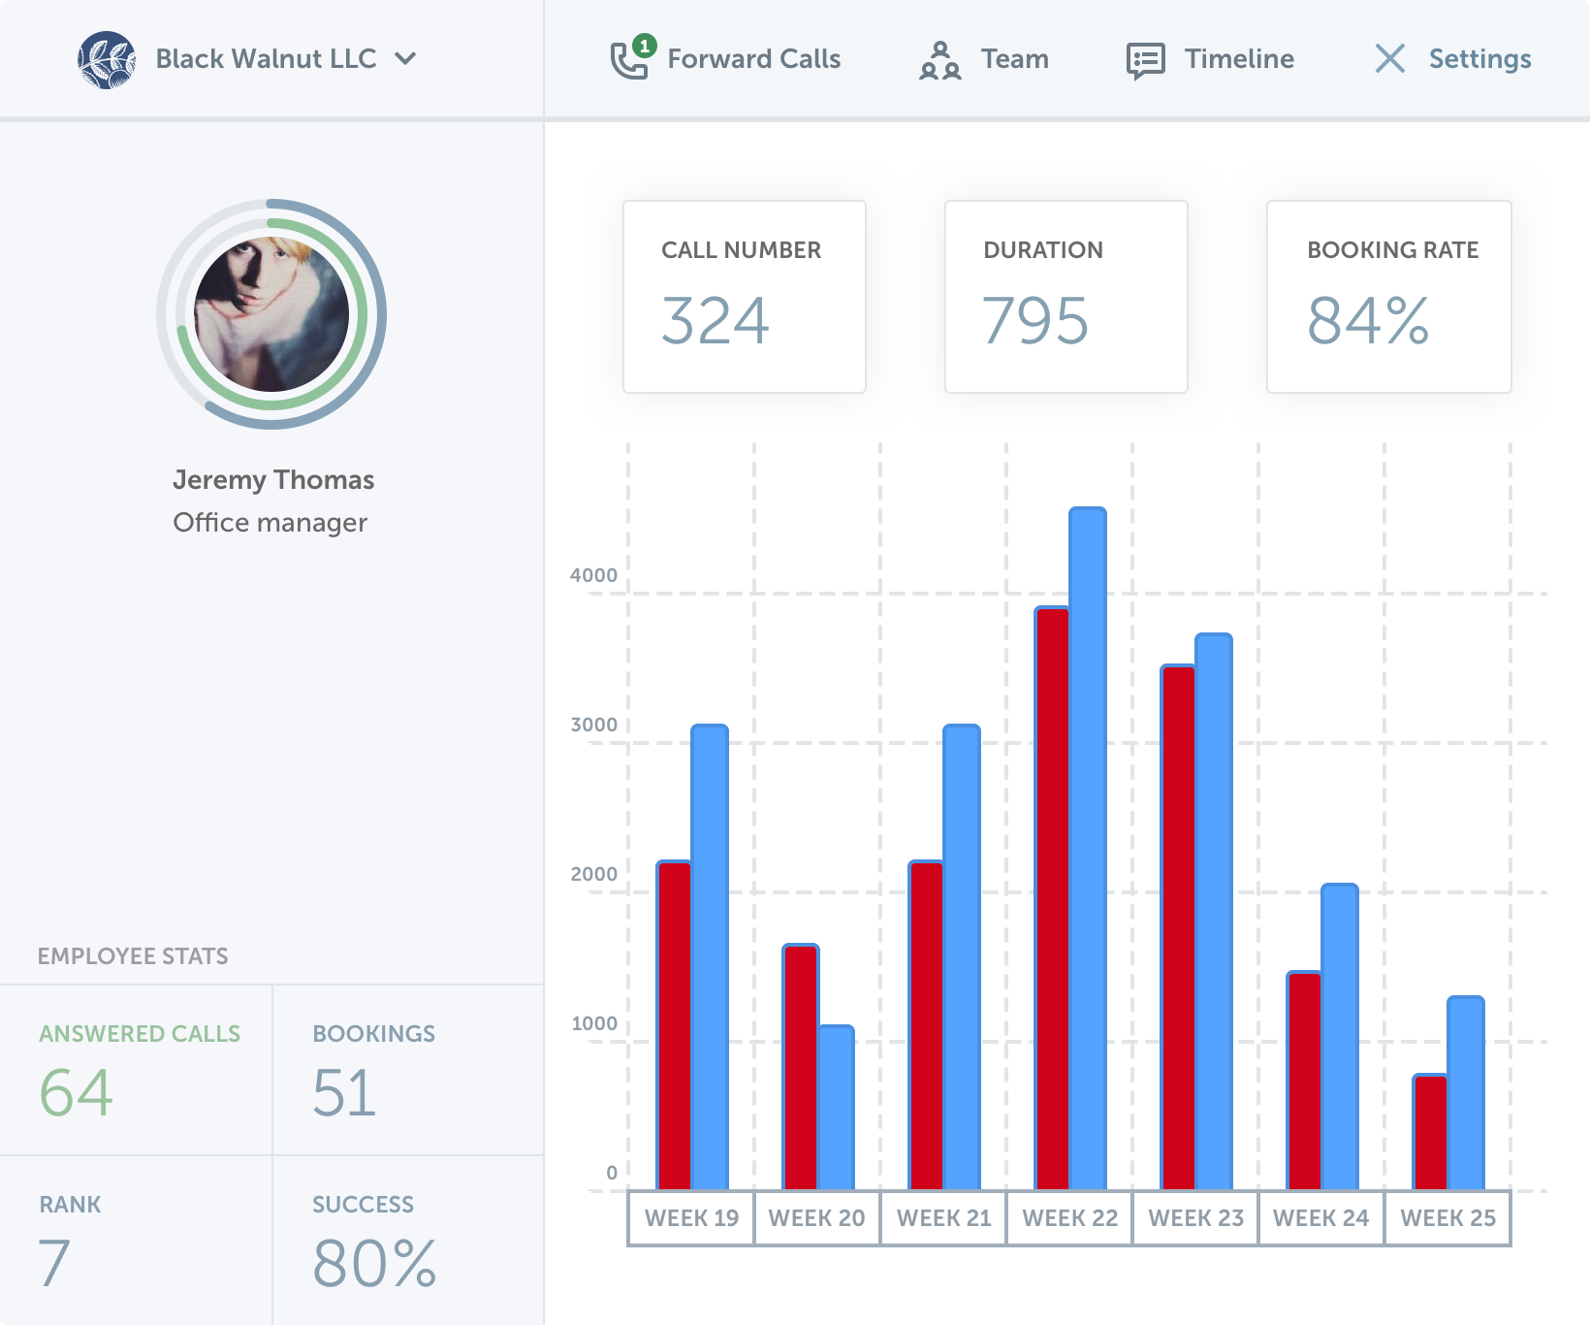Click the Jeremy Thomas name
Screen dimensions: 1590x1325
coord(273,480)
